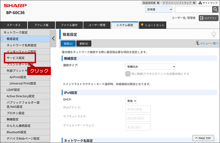Open インターフェース設定 in side menu
220x143 pixels.
pyautogui.click(x=25, y=51)
